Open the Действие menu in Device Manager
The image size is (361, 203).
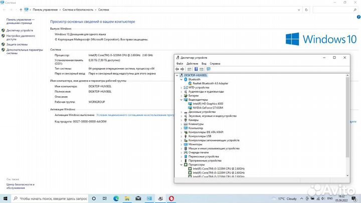click(192, 64)
